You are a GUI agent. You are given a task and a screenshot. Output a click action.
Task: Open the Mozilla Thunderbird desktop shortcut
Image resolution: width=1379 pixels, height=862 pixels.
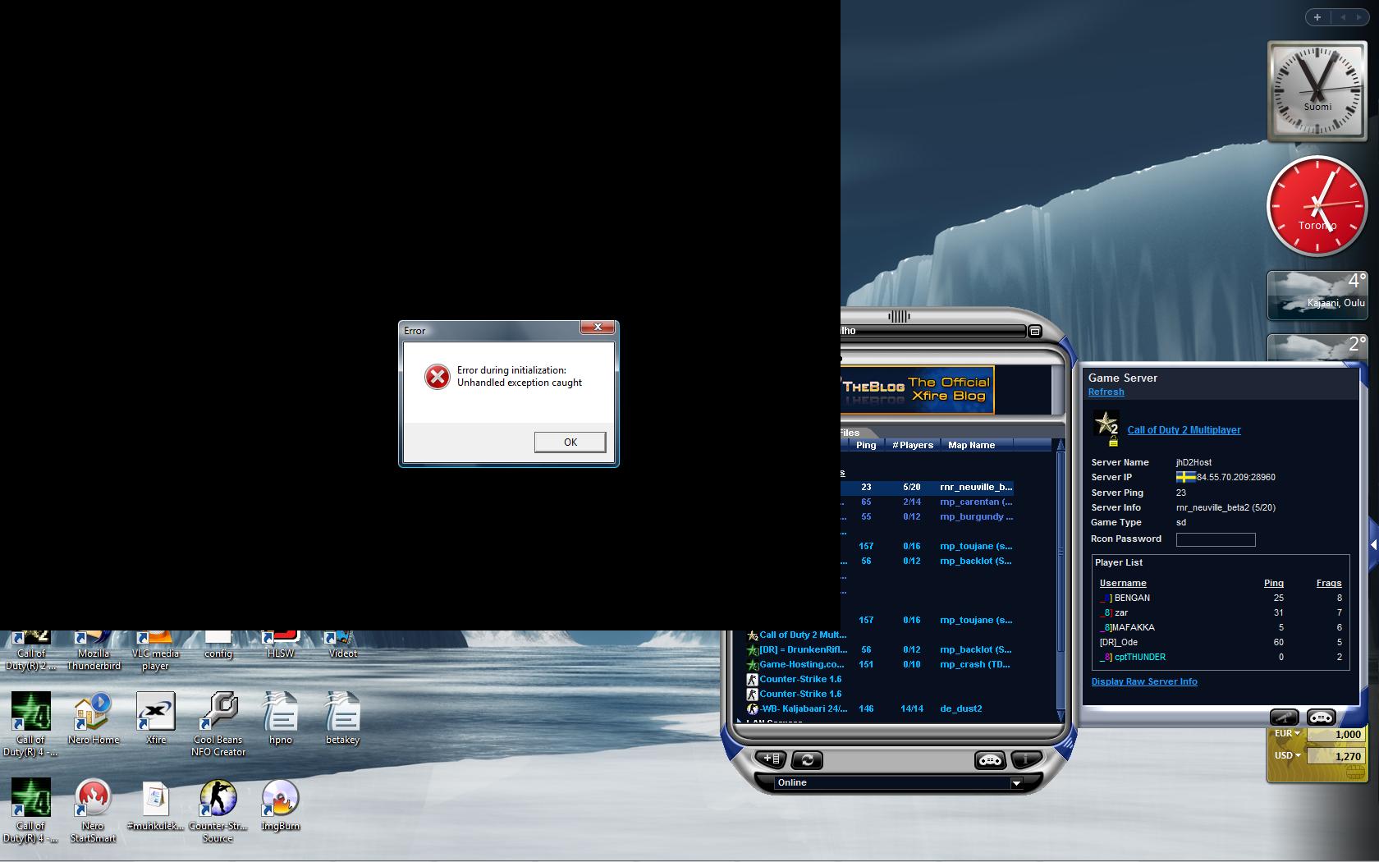point(94,650)
